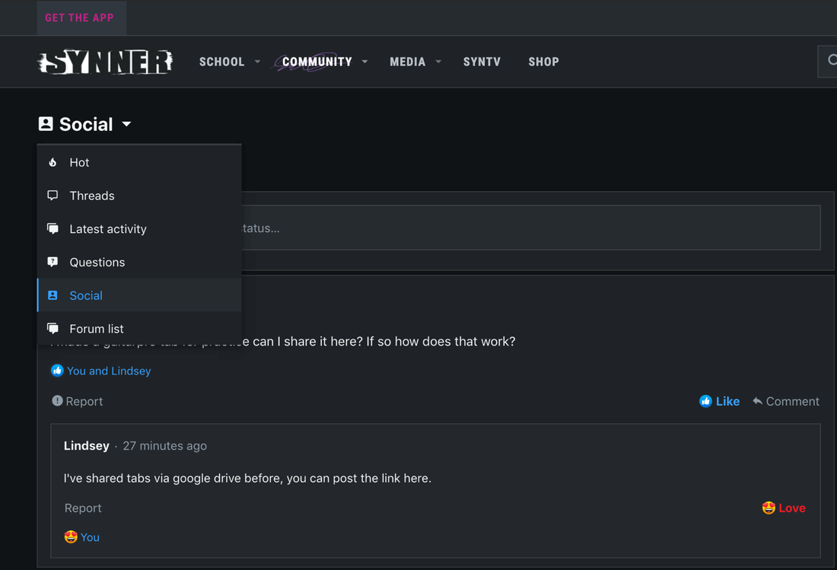This screenshot has height=570, width=837.
Task: Click the thumbs-up icon next to You and Lindsey
Action: click(57, 371)
